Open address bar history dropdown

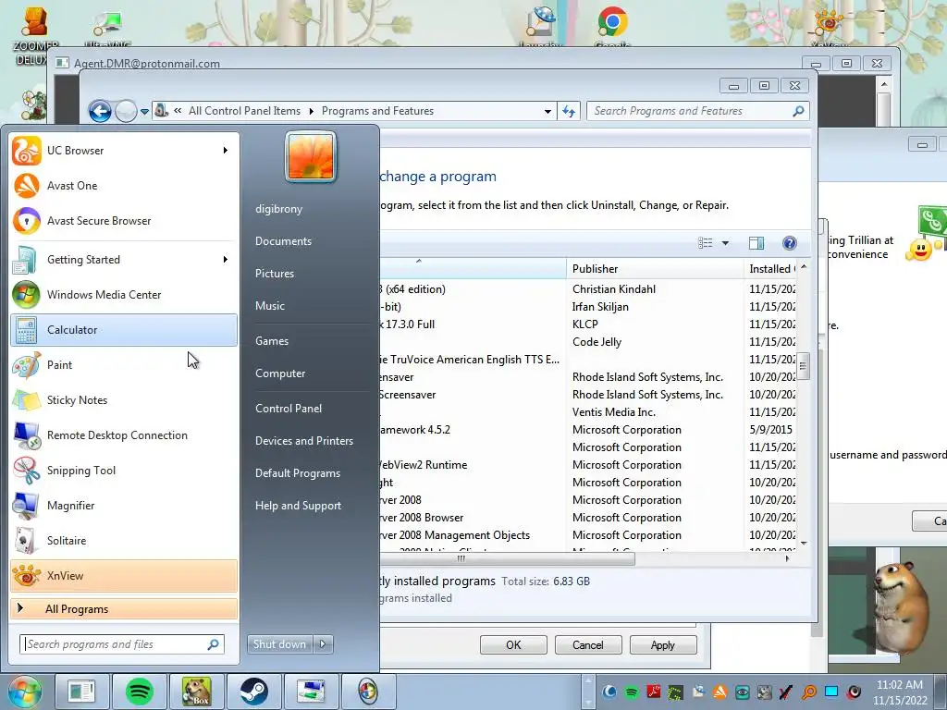[x=547, y=111]
